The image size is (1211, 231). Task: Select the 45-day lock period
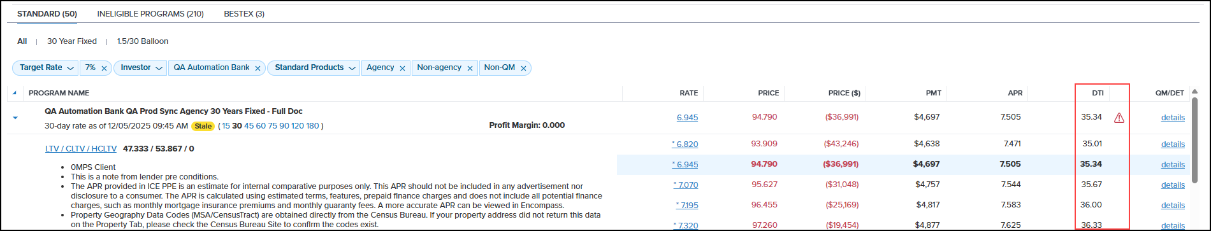pos(249,126)
